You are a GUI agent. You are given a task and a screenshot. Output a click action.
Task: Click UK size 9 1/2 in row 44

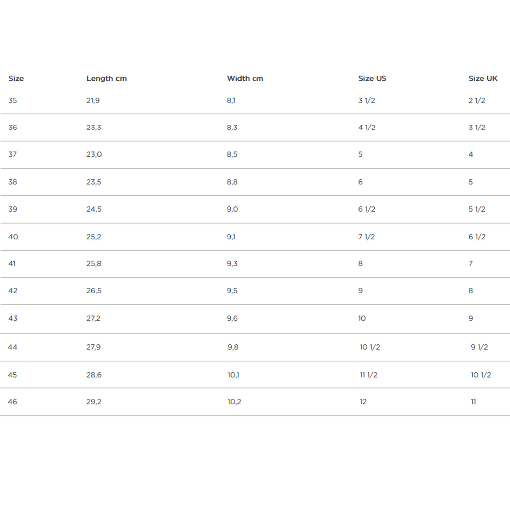click(x=479, y=347)
